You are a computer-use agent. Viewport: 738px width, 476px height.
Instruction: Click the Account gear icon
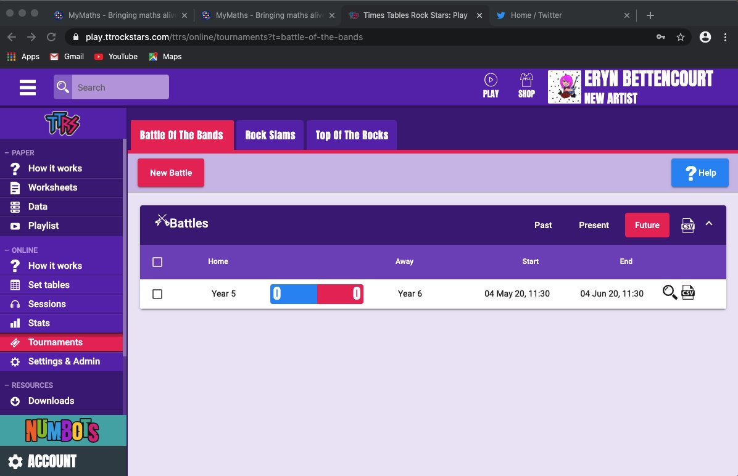(15, 462)
